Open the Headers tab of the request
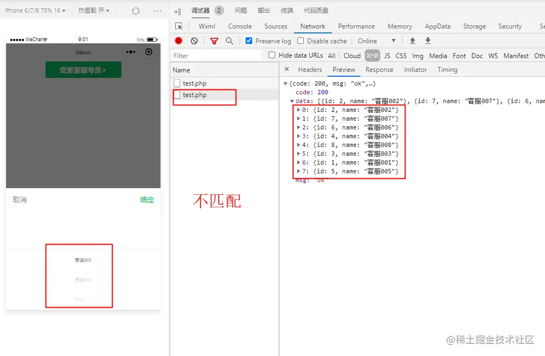The image size is (545, 356). tap(310, 70)
